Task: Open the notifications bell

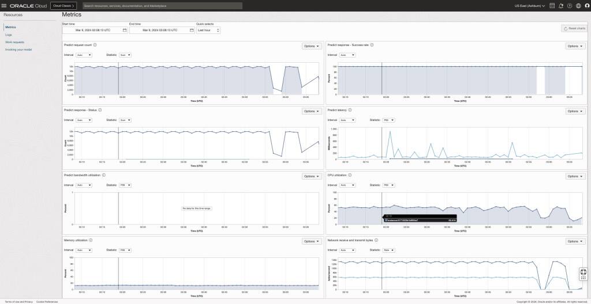Action: pos(561,6)
